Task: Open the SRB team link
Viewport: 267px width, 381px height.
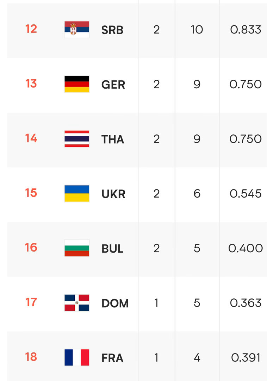Action: tap(112, 30)
